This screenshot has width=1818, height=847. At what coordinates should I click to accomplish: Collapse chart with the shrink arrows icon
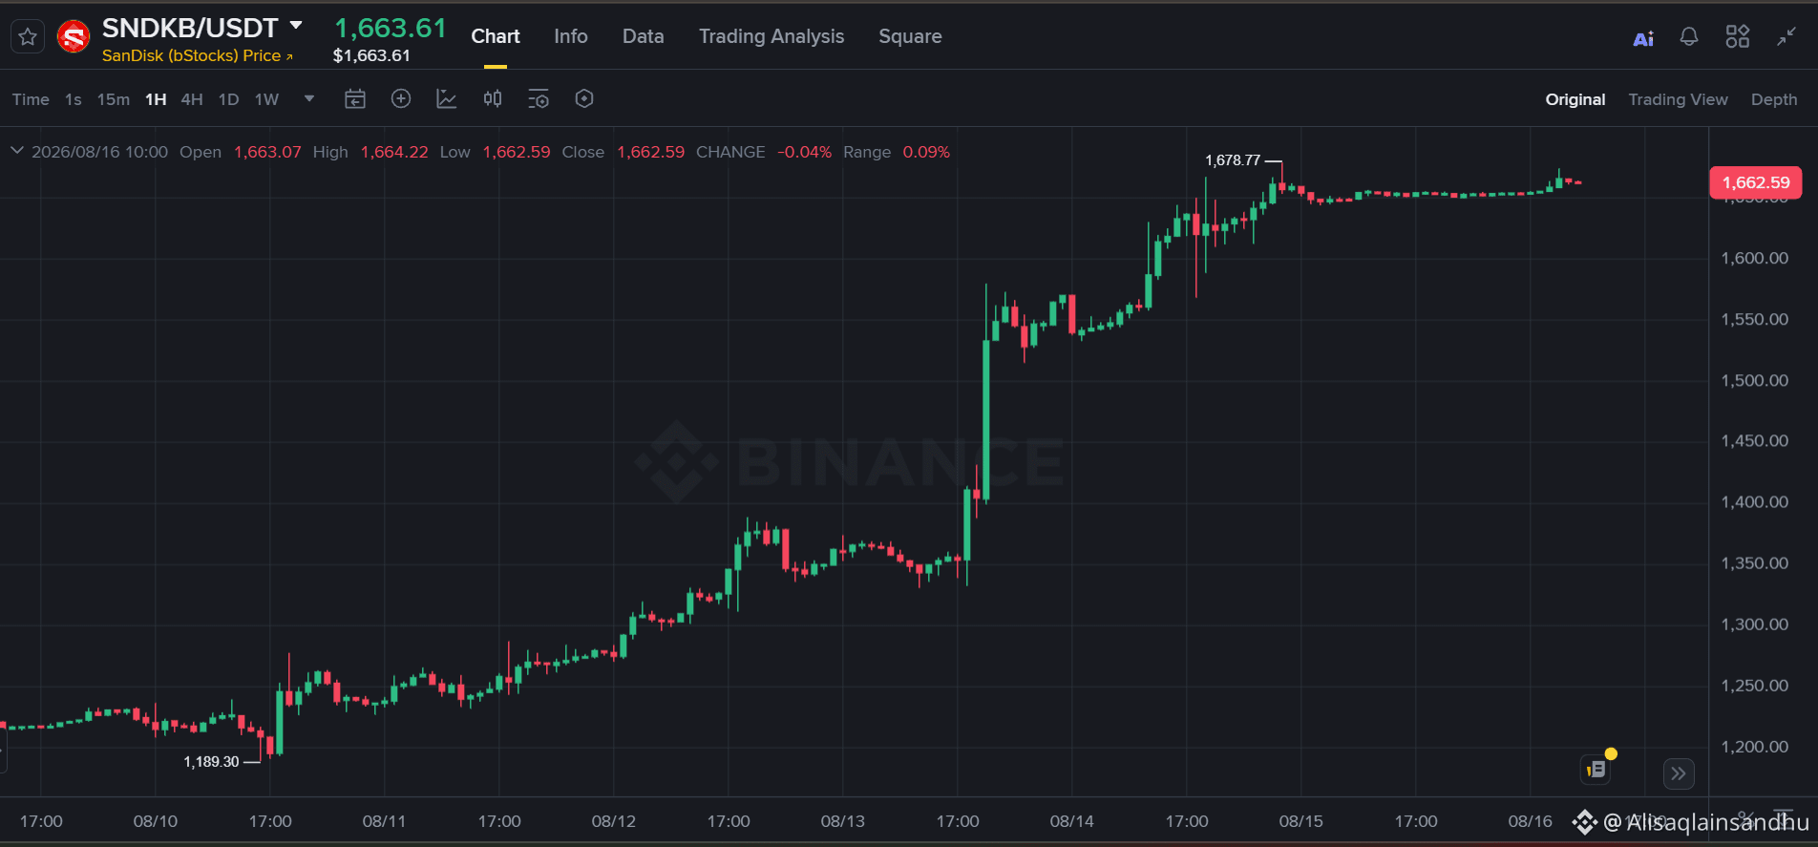(1786, 36)
